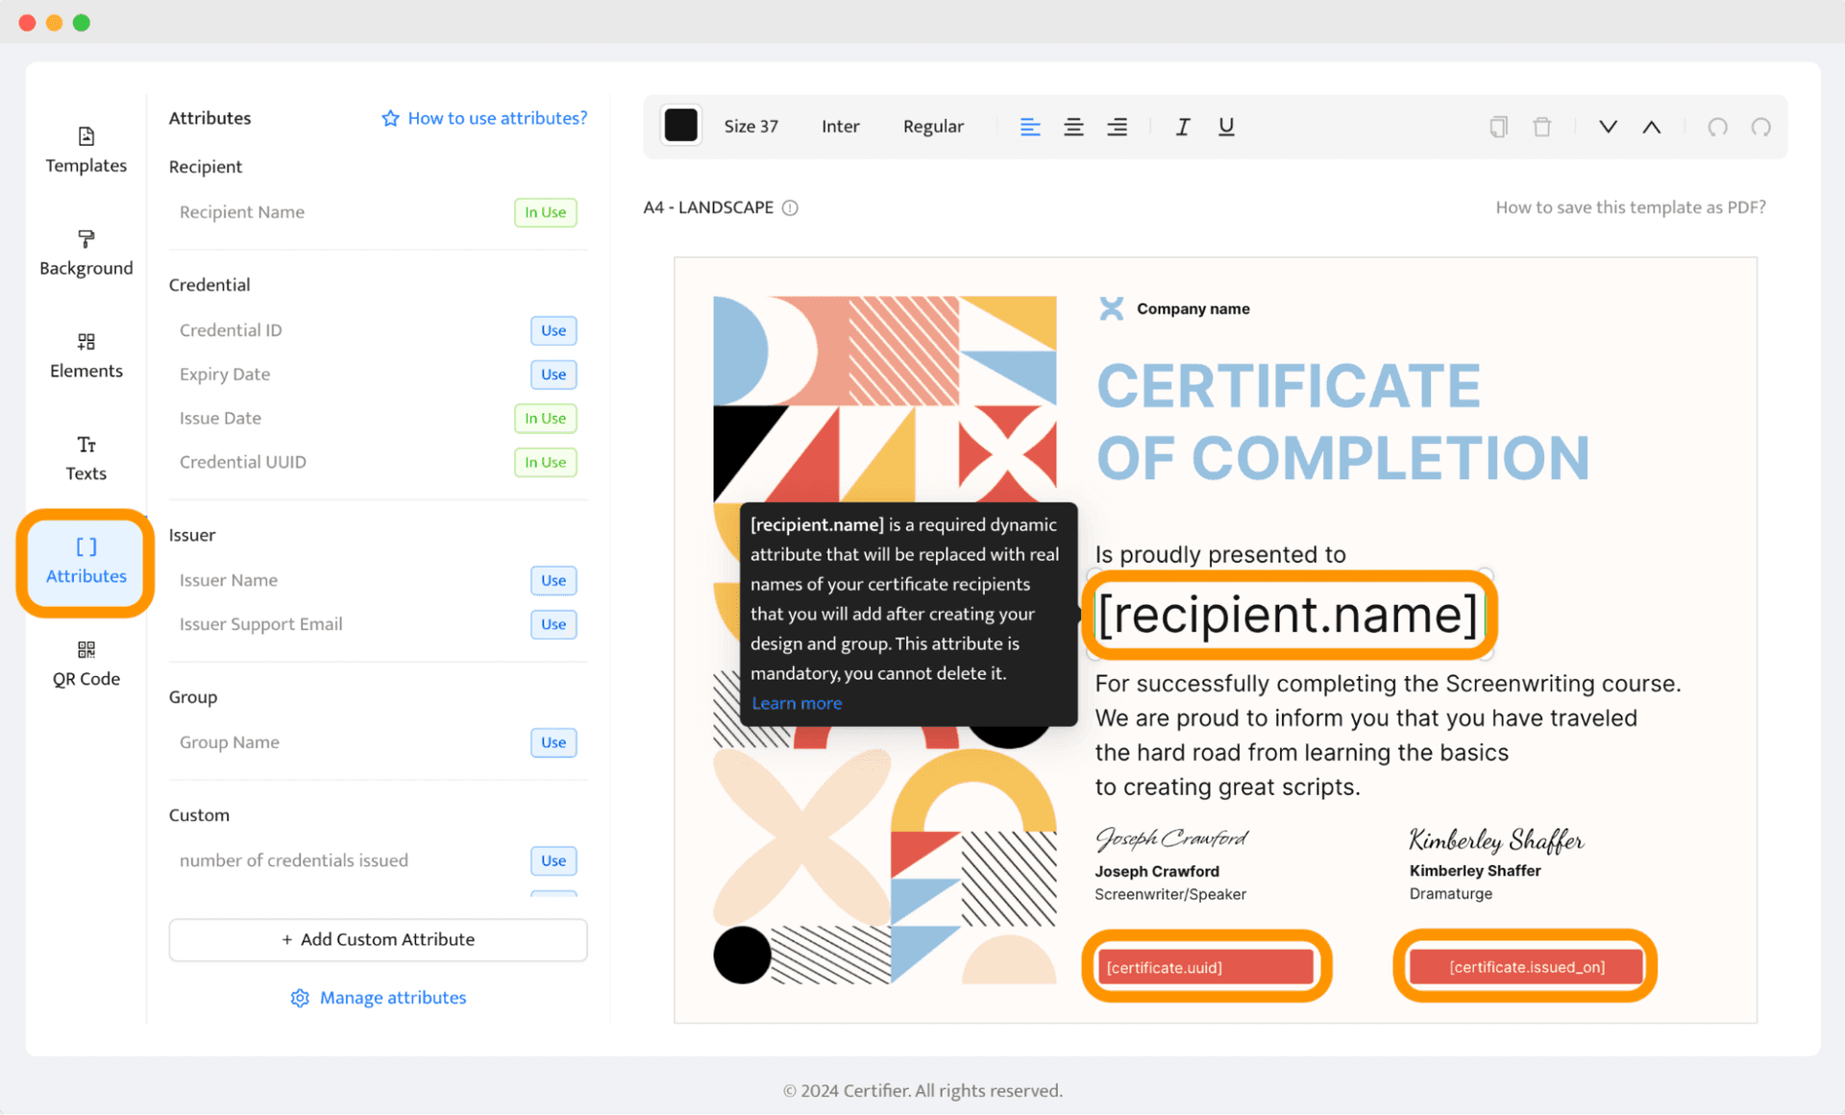The height and width of the screenshot is (1115, 1845).
Task: Click the Learn more link in tooltip
Action: click(796, 702)
